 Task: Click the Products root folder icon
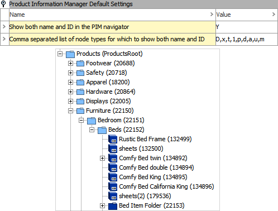70,54
